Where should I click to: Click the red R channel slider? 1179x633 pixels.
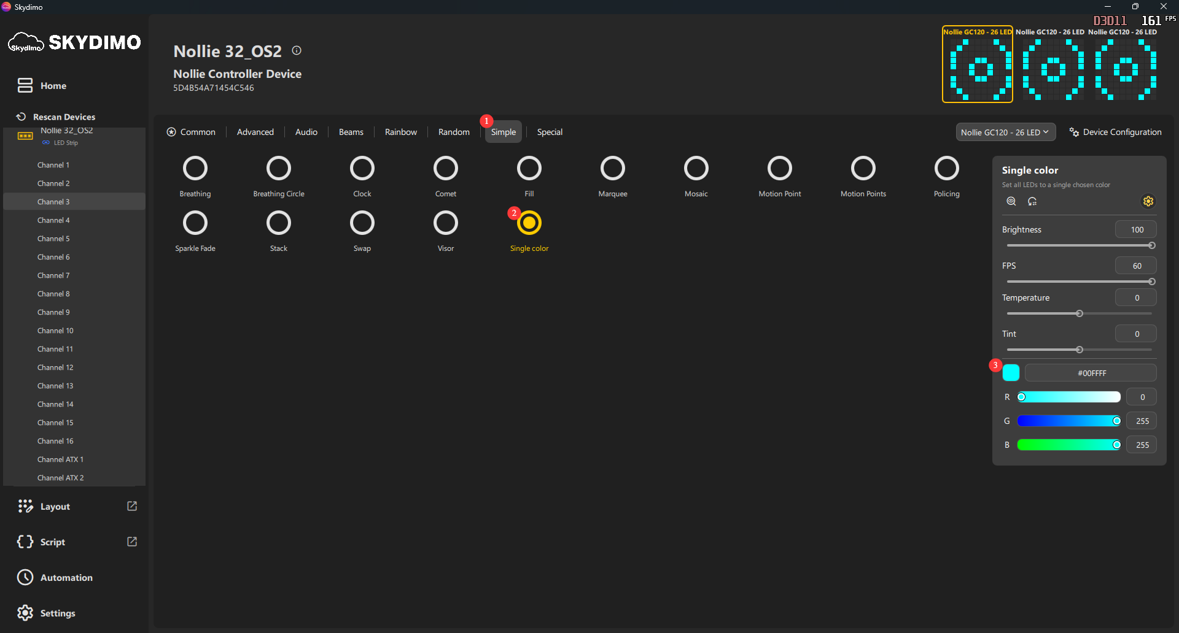1069,397
